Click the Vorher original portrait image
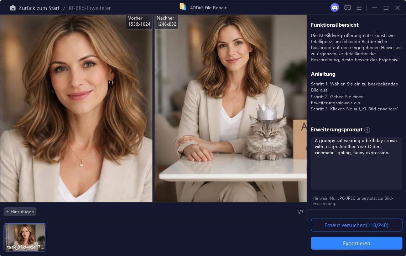The image size is (406, 256). [76, 109]
